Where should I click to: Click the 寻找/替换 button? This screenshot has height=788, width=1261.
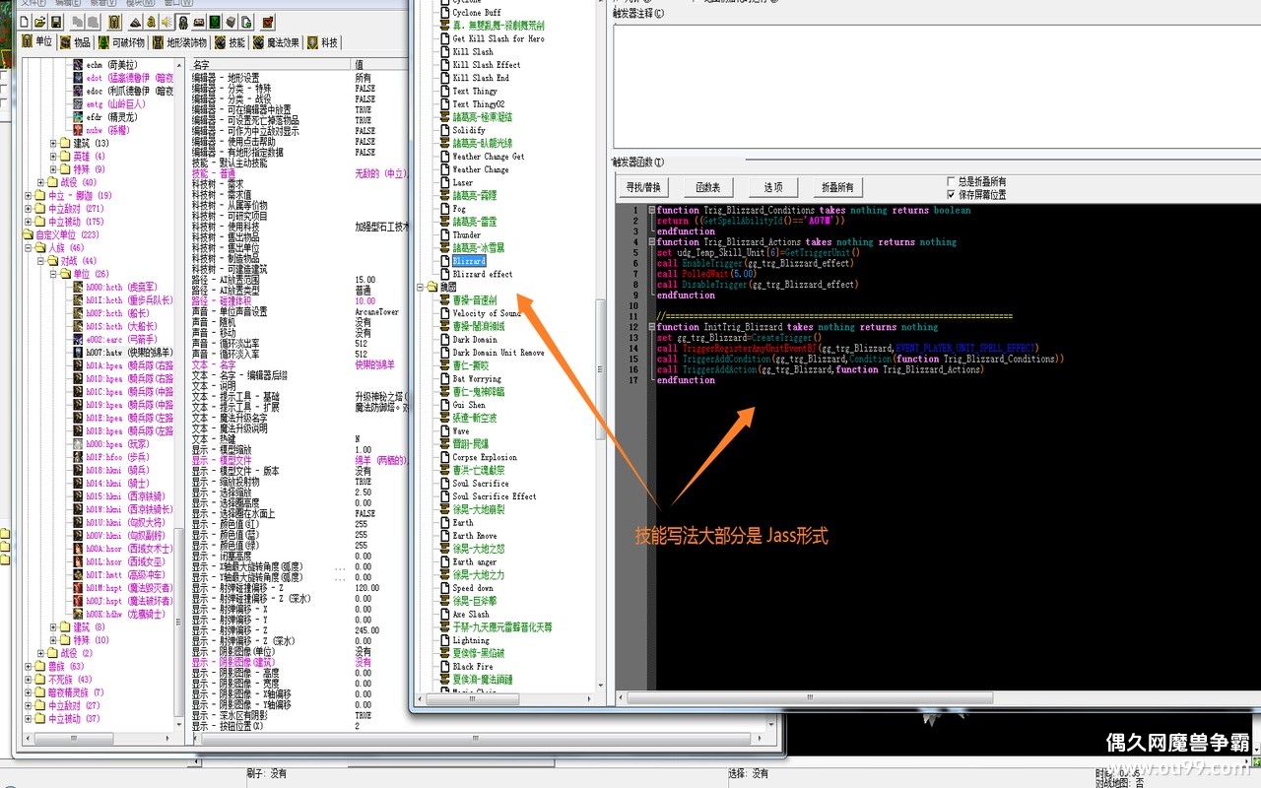pos(643,187)
